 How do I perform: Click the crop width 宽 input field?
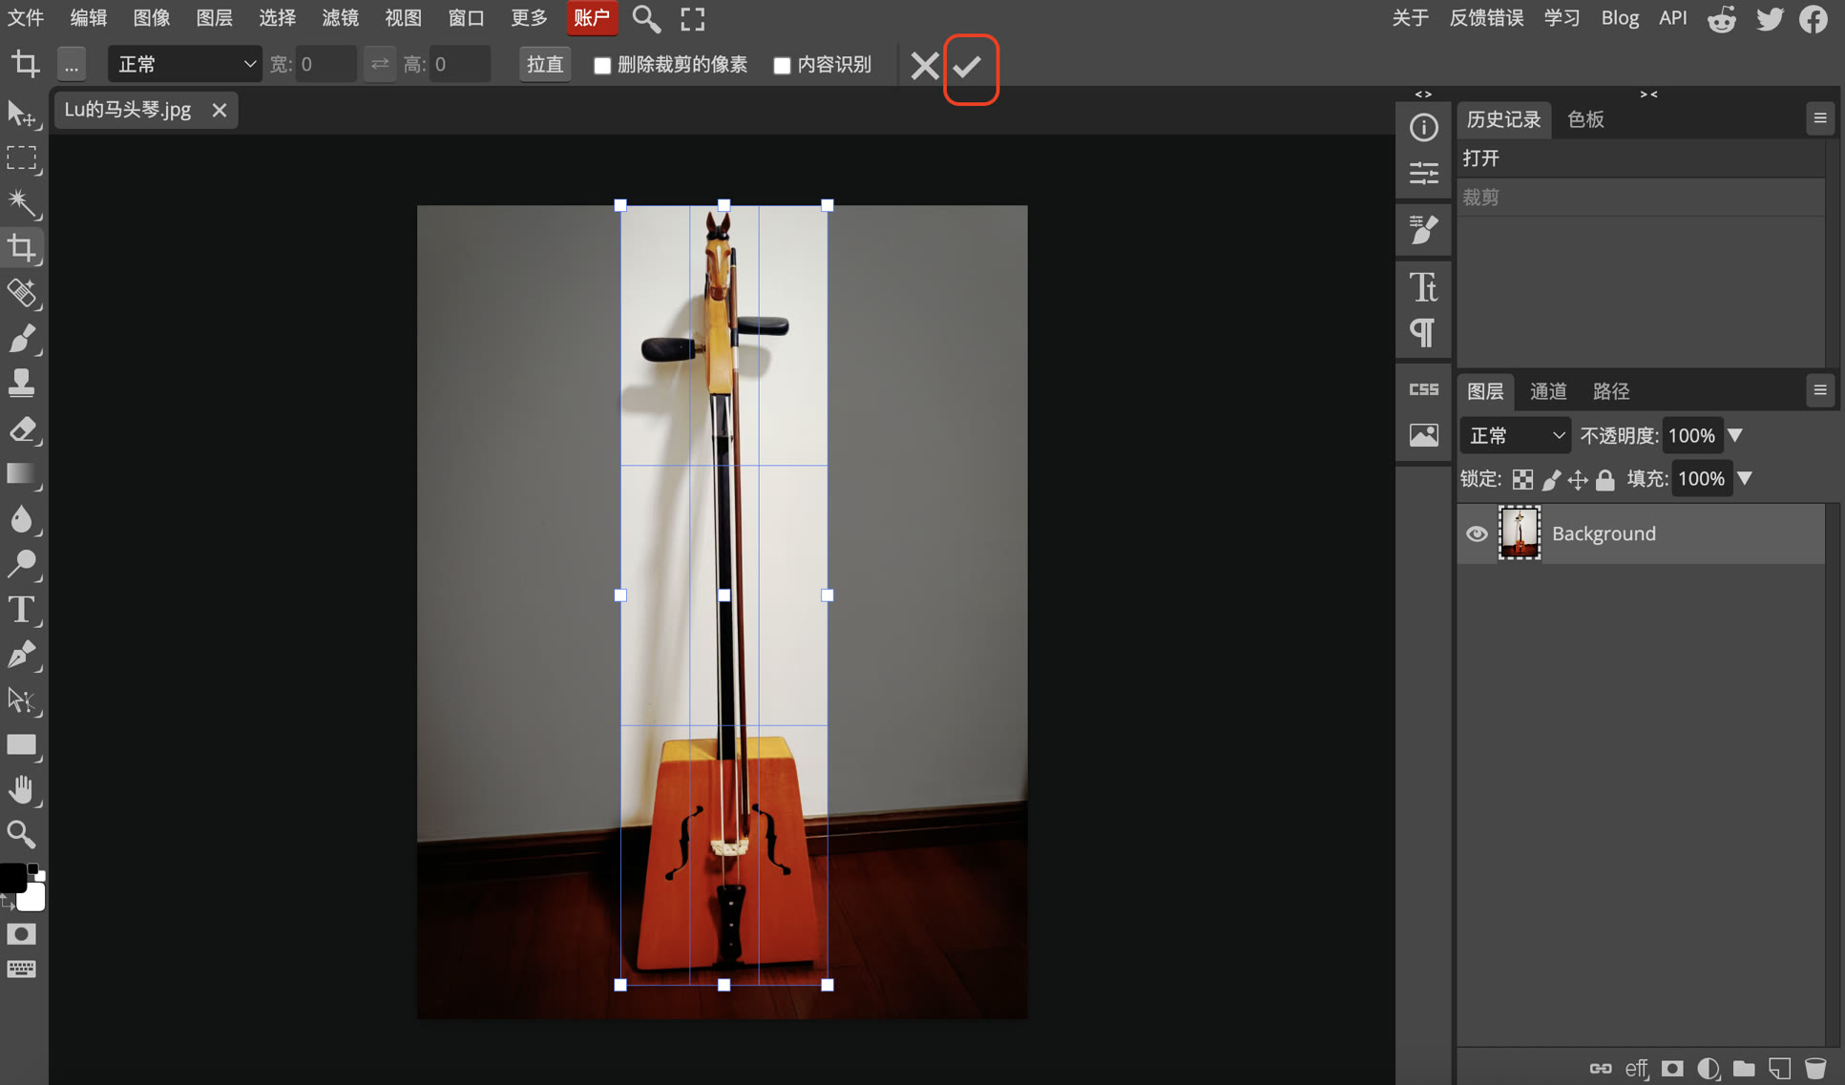pyautogui.click(x=325, y=65)
